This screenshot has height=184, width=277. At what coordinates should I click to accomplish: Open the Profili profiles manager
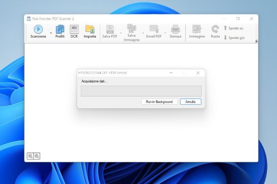pos(60,32)
